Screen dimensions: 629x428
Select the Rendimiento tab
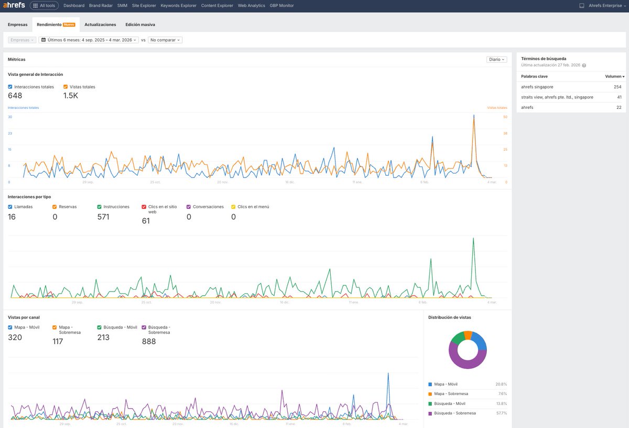pyautogui.click(x=56, y=25)
